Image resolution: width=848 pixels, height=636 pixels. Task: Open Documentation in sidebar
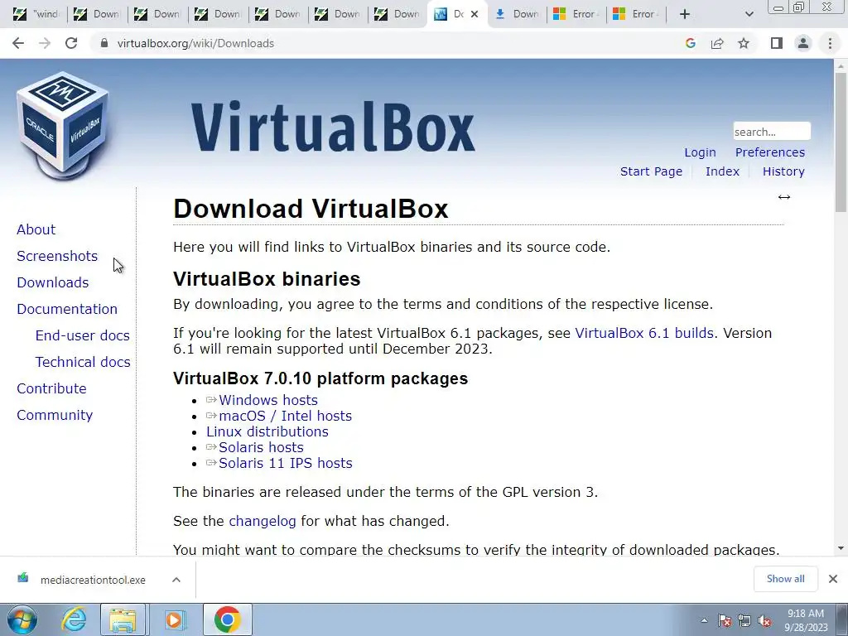[x=67, y=309]
